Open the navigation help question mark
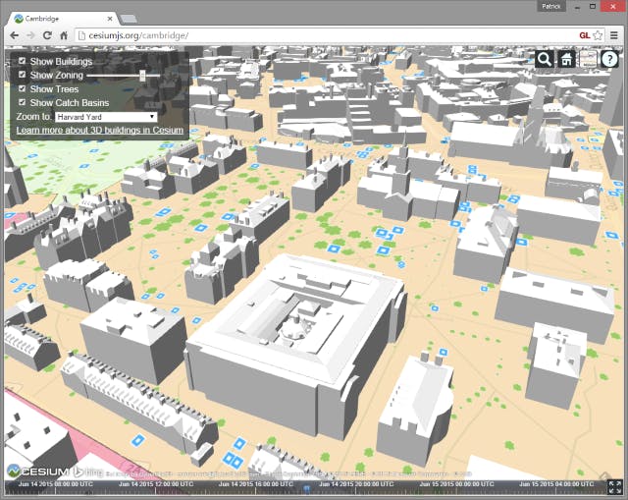This screenshot has width=628, height=500. click(610, 60)
